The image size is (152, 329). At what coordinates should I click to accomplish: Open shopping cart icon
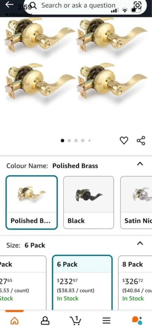(75, 320)
